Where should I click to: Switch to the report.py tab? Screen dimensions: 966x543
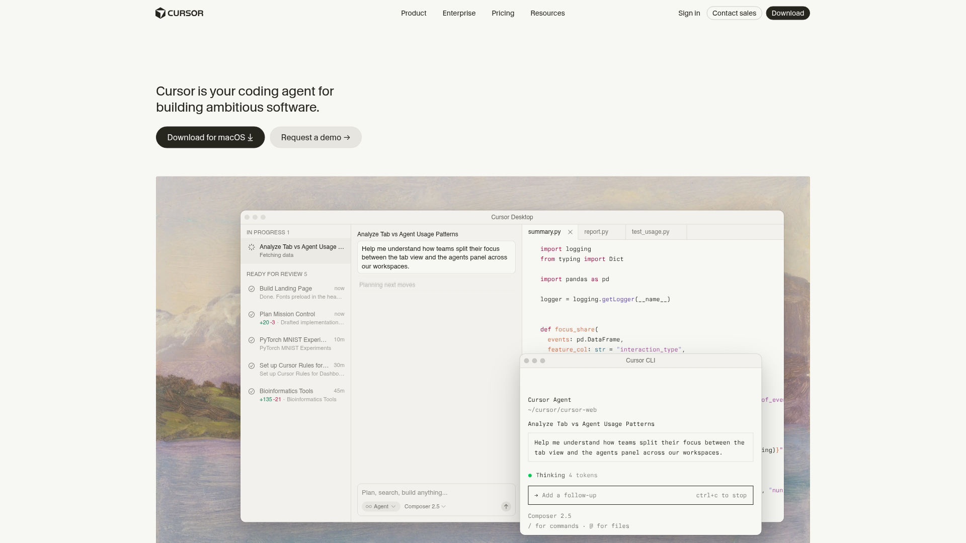tap(602, 232)
